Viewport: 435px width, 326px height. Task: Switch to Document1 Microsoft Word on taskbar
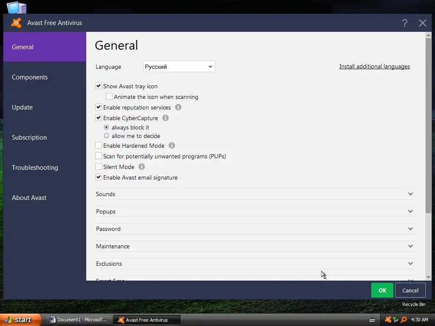[79, 320]
